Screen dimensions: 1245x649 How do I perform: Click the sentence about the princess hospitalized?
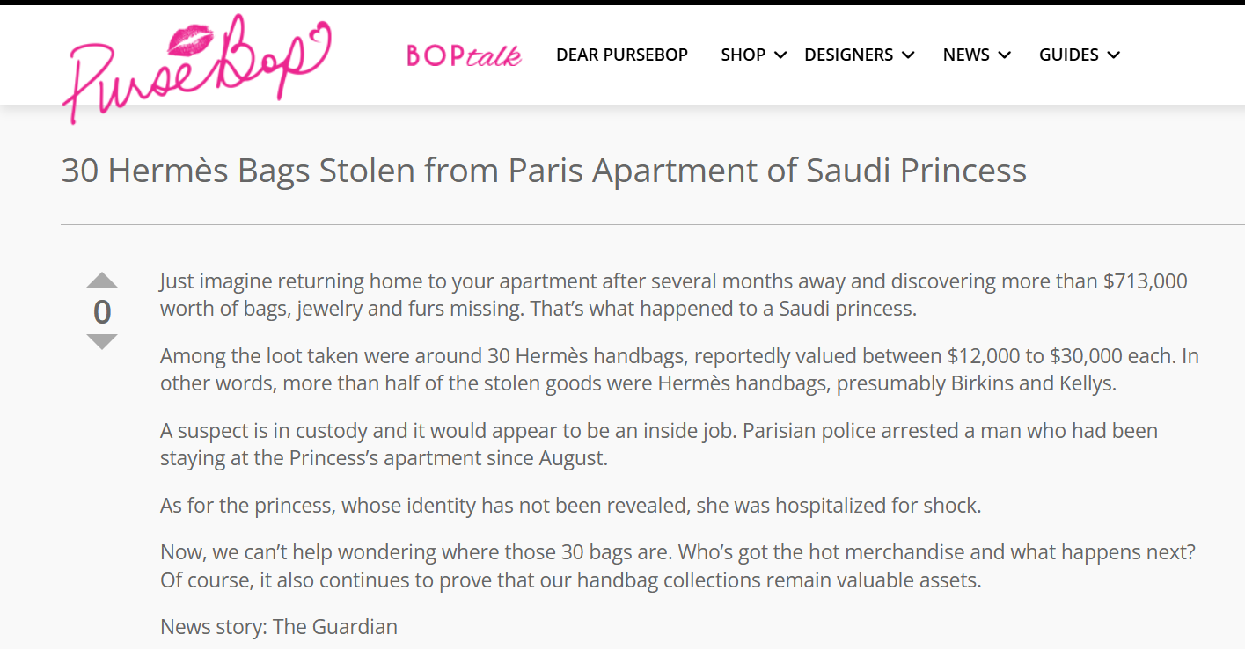click(570, 506)
